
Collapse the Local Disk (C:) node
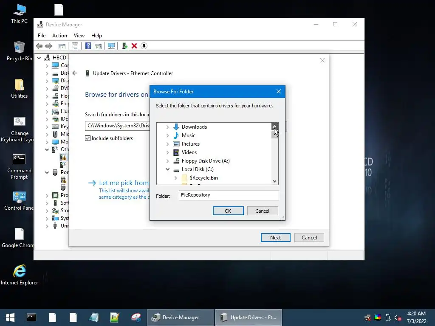[x=167, y=169]
